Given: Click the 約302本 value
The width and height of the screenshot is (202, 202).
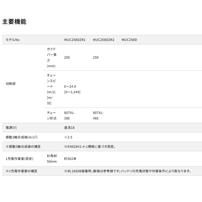Looking at the screenshot, I should tap(70, 159).
